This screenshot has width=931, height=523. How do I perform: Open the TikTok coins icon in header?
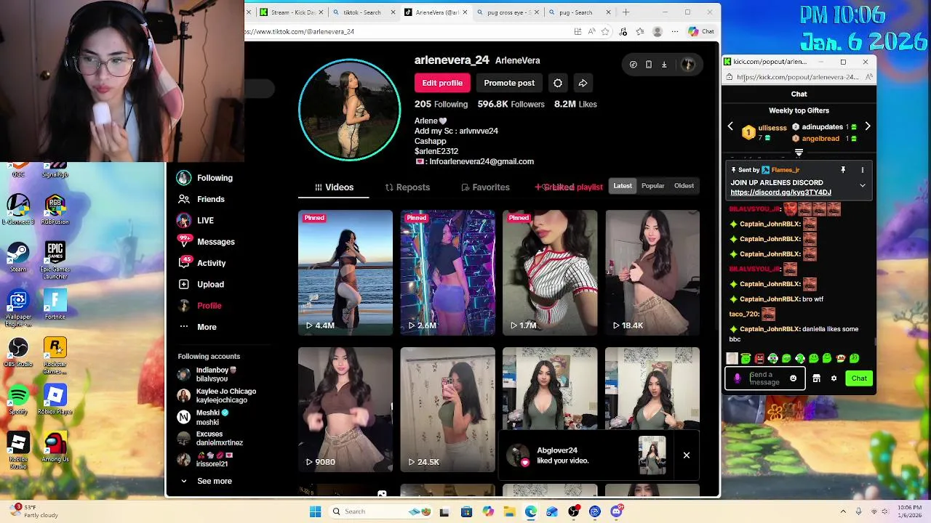pyautogui.click(x=634, y=65)
